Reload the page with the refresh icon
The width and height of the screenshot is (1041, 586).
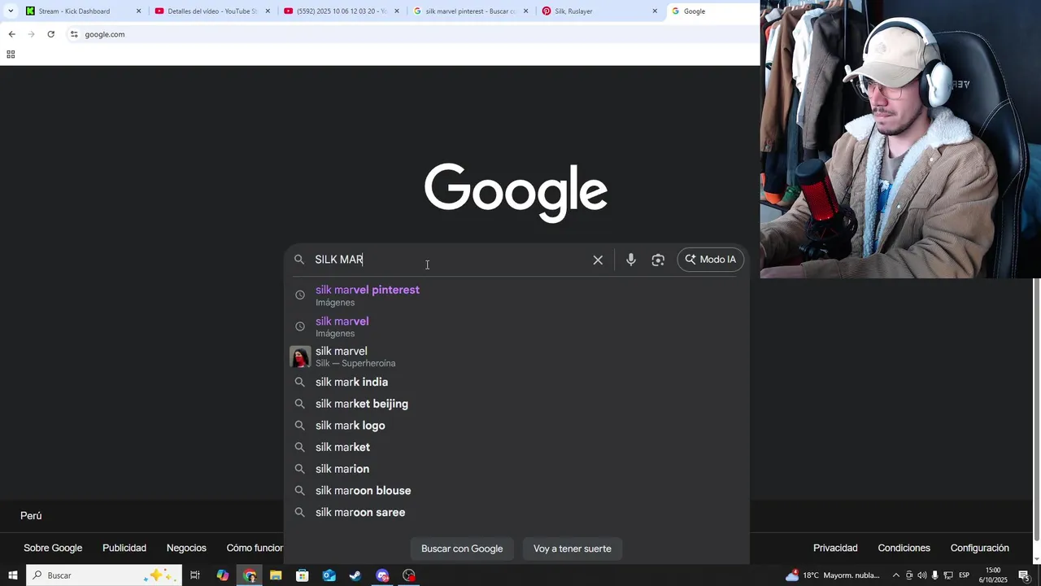click(50, 34)
